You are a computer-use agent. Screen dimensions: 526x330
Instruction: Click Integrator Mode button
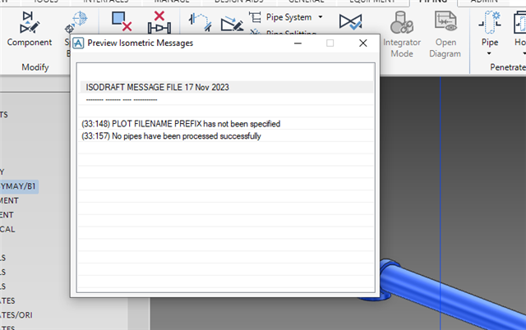[402, 34]
